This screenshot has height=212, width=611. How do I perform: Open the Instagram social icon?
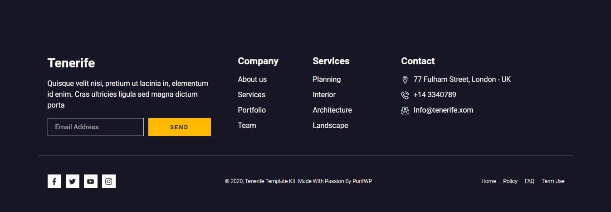[x=109, y=181]
